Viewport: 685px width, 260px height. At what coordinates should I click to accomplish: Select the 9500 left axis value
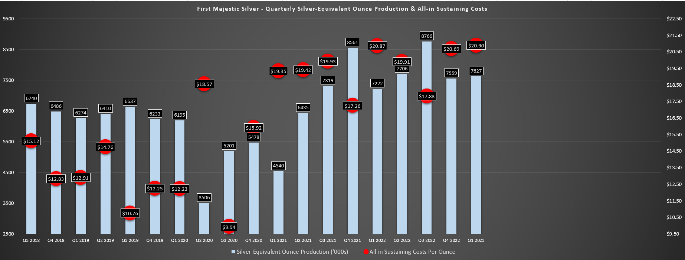pyautogui.click(x=8, y=19)
